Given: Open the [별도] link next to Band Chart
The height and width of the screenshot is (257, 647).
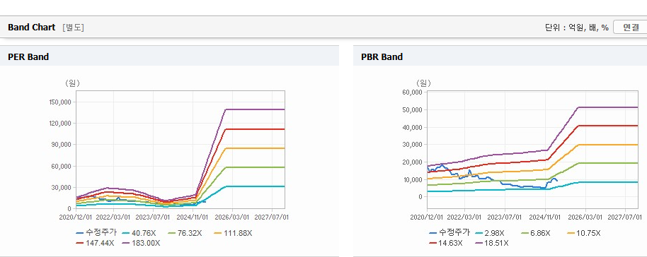Looking at the screenshot, I should click(x=73, y=28).
